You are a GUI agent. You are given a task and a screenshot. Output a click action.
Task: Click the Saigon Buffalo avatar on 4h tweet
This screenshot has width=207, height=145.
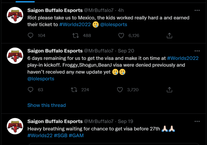click(15, 15)
